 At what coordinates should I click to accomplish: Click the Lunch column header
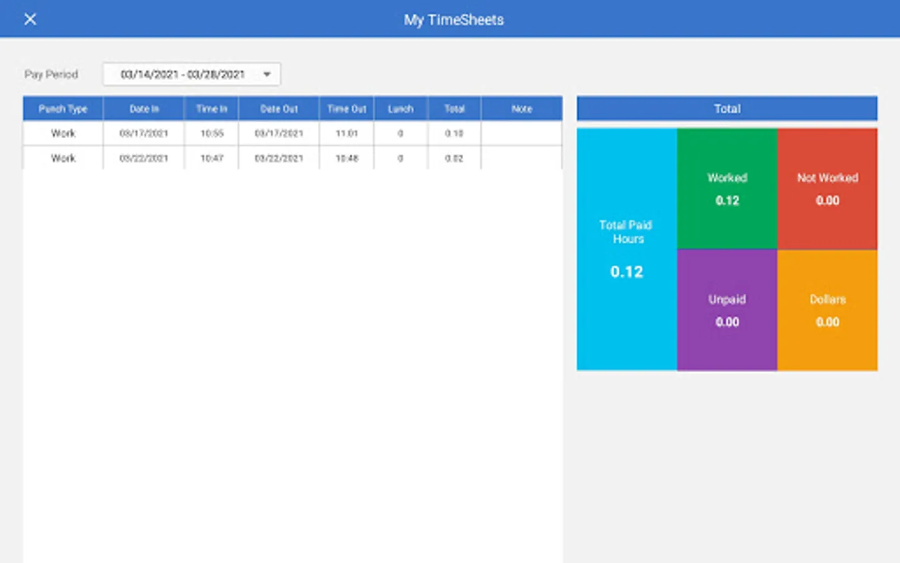[400, 108]
